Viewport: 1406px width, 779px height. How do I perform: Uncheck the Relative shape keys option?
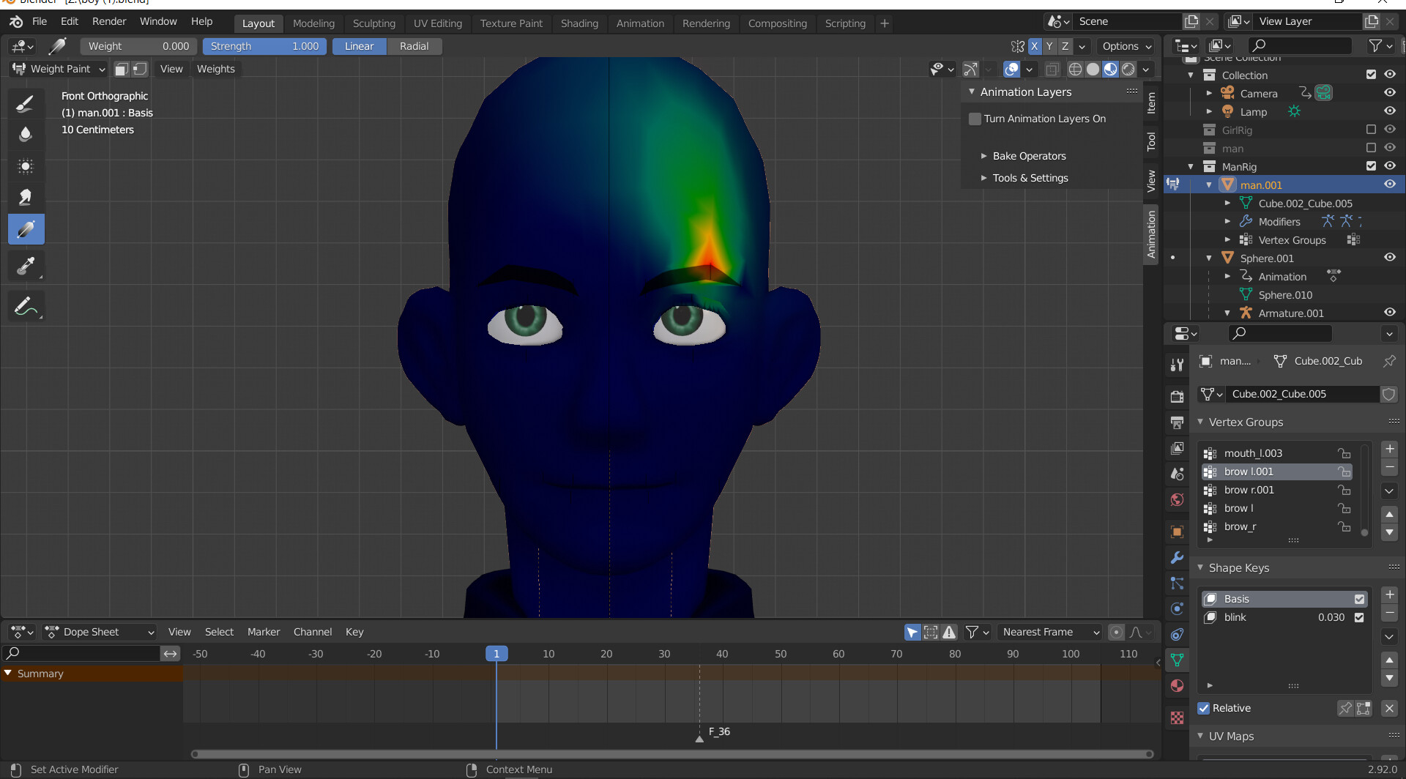1203,708
